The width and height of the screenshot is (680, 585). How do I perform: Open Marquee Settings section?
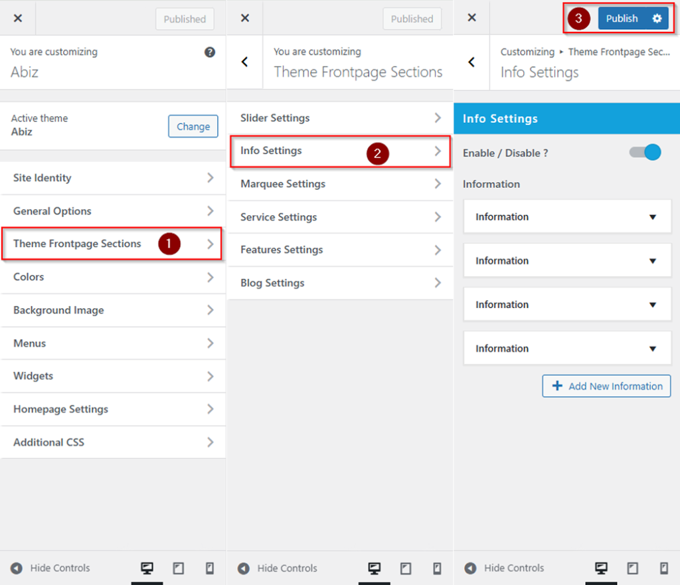point(340,184)
